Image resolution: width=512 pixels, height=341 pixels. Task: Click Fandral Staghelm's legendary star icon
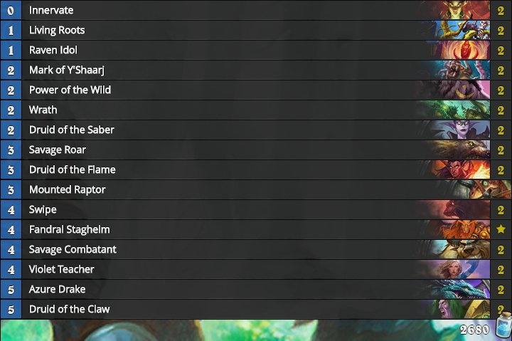[x=501, y=229]
